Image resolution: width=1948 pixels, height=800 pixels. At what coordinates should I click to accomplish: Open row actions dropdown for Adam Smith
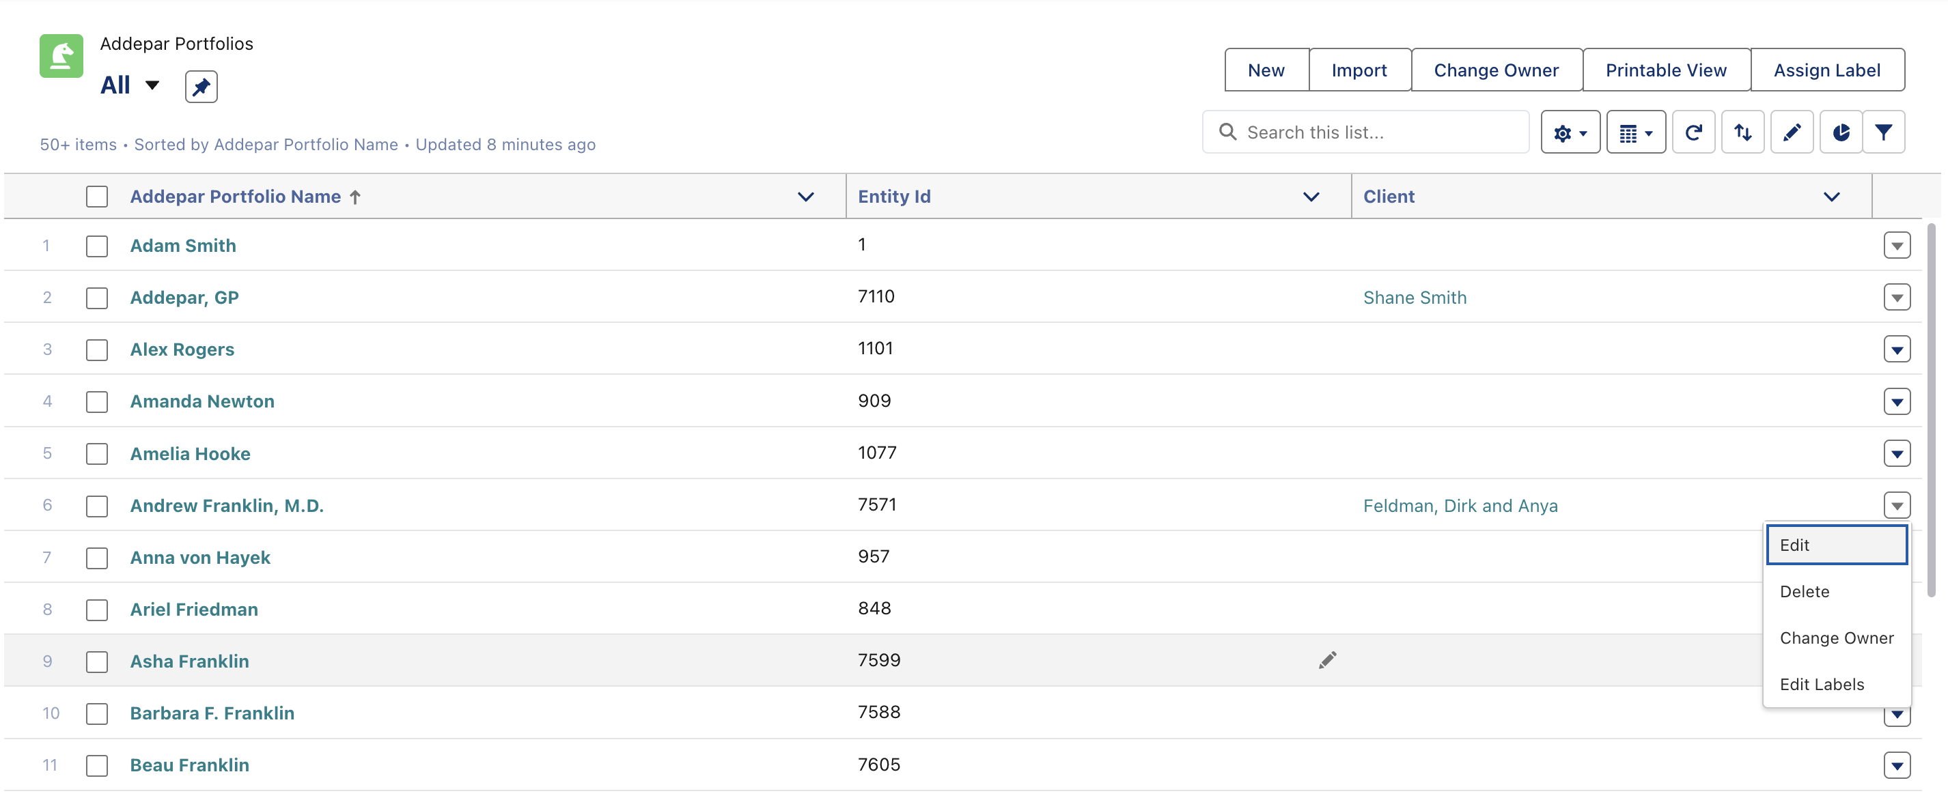point(1897,246)
